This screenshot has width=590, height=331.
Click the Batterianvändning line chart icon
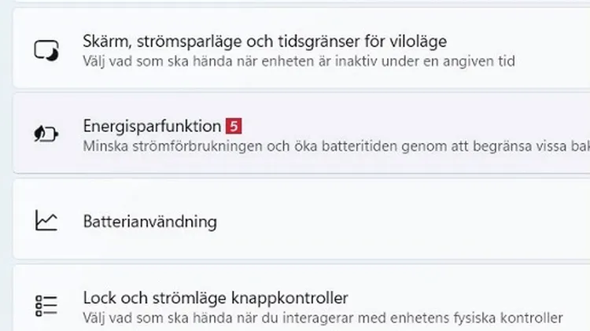(46, 221)
